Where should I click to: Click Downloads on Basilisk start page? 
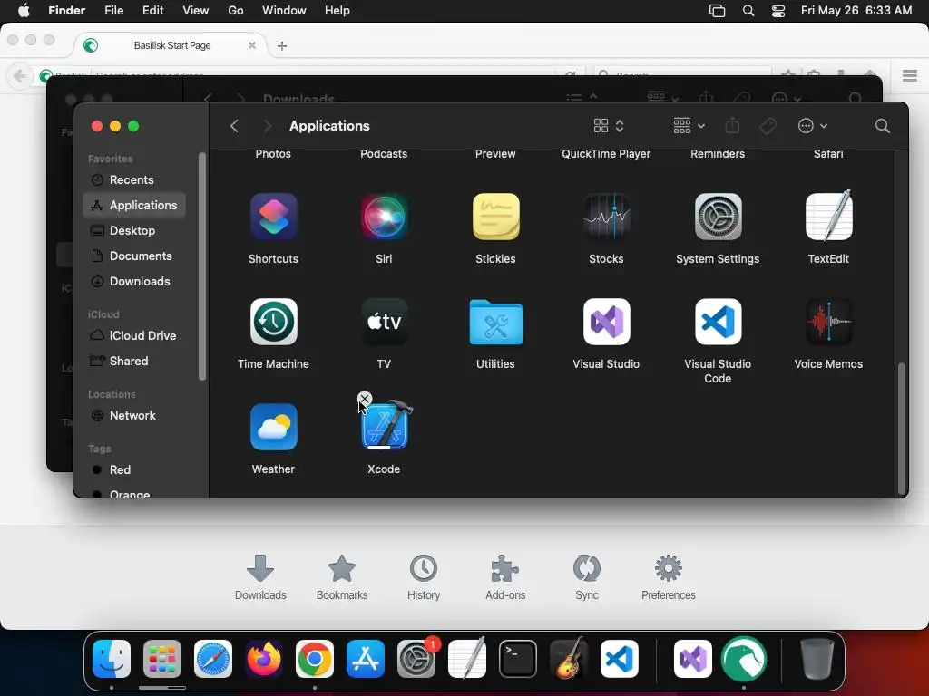click(x=260, y=577)
